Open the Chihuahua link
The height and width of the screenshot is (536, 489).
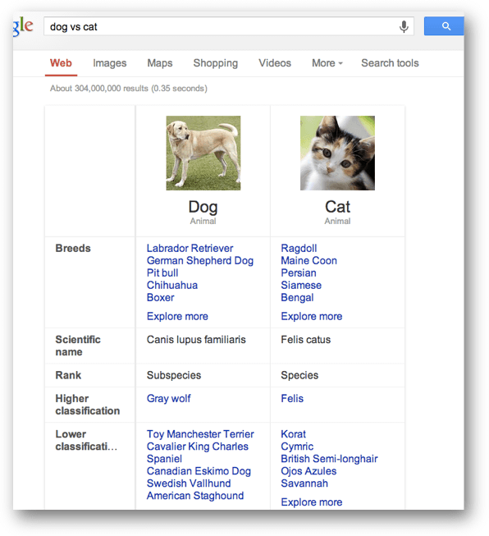pos(172,285)
